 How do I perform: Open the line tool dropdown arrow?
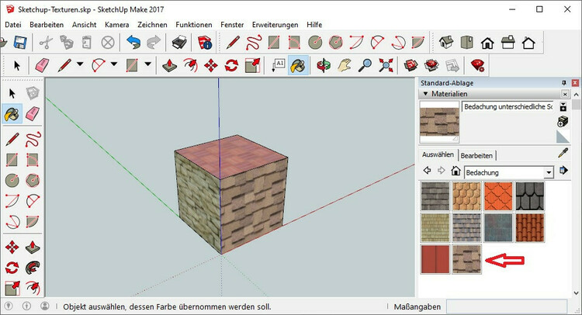point(79,65)
